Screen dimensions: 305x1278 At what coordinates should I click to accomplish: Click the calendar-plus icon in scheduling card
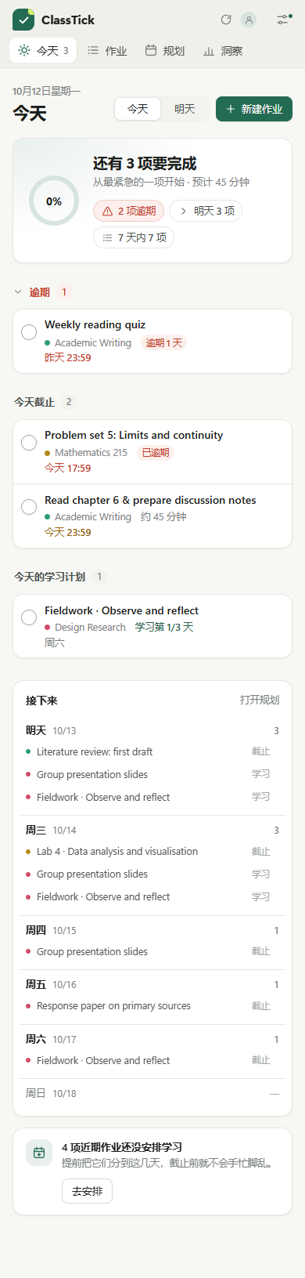39,1153
